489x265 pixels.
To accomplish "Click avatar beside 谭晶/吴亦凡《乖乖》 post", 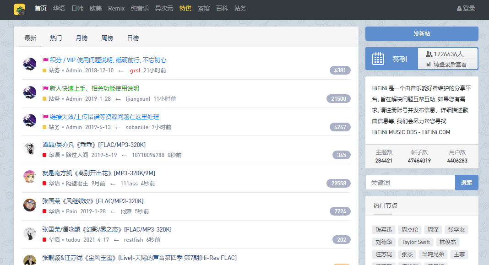I will tap(30, 149).
